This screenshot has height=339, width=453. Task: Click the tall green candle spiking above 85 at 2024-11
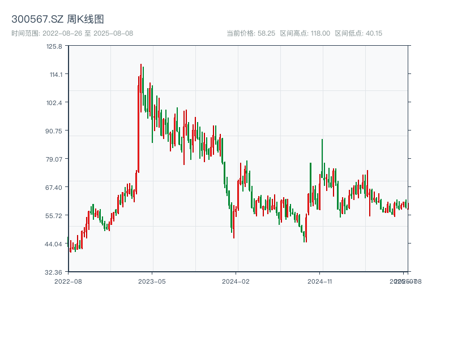pyautogui.click(x=322, y=158)
